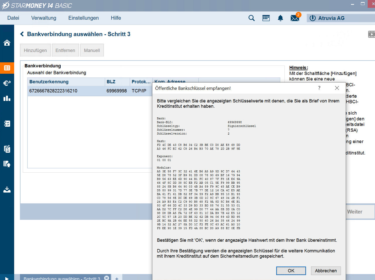
Task: Select the row with BLZ 69969998
Action: point(88,91)
